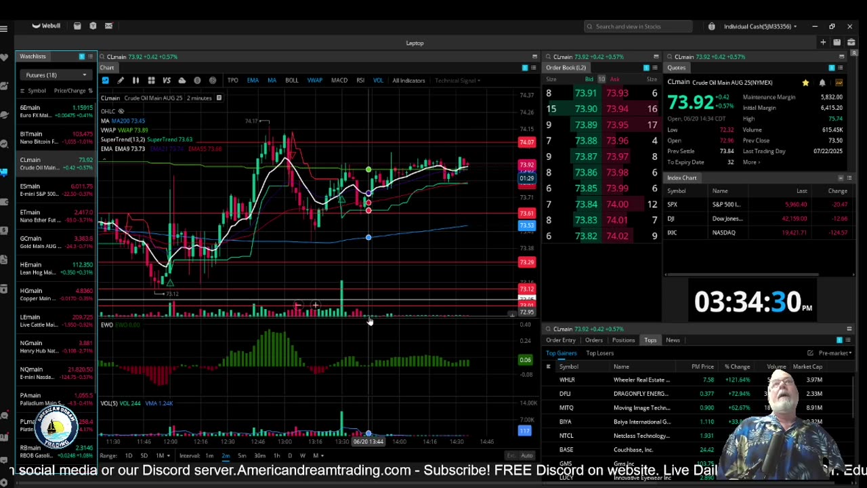Set chart interval to 1h
867x488 pixels.
[276, 455]
